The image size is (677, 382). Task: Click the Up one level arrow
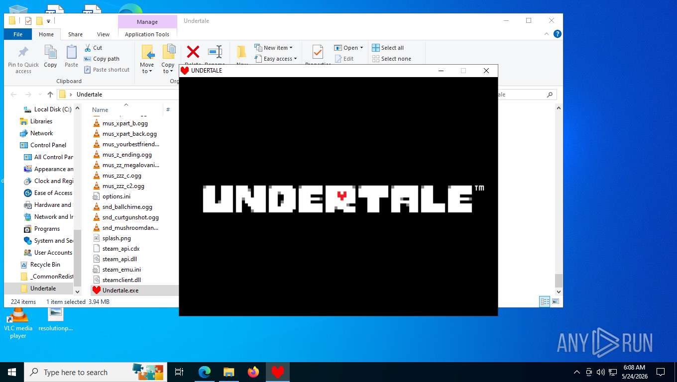(x=50, y=95)
